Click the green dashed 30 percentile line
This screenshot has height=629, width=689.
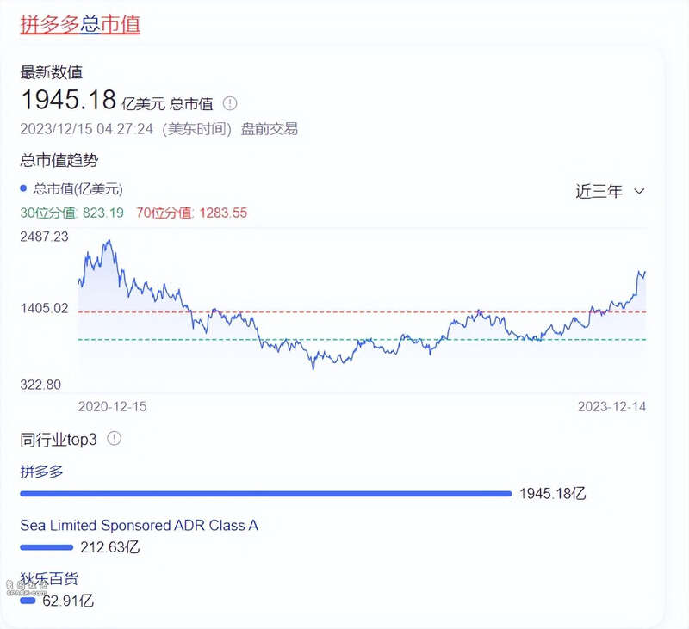pos(362,340)
